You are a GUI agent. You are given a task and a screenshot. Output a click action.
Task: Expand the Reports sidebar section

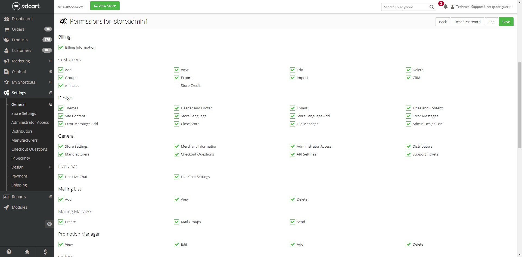(x=51, y=197)
